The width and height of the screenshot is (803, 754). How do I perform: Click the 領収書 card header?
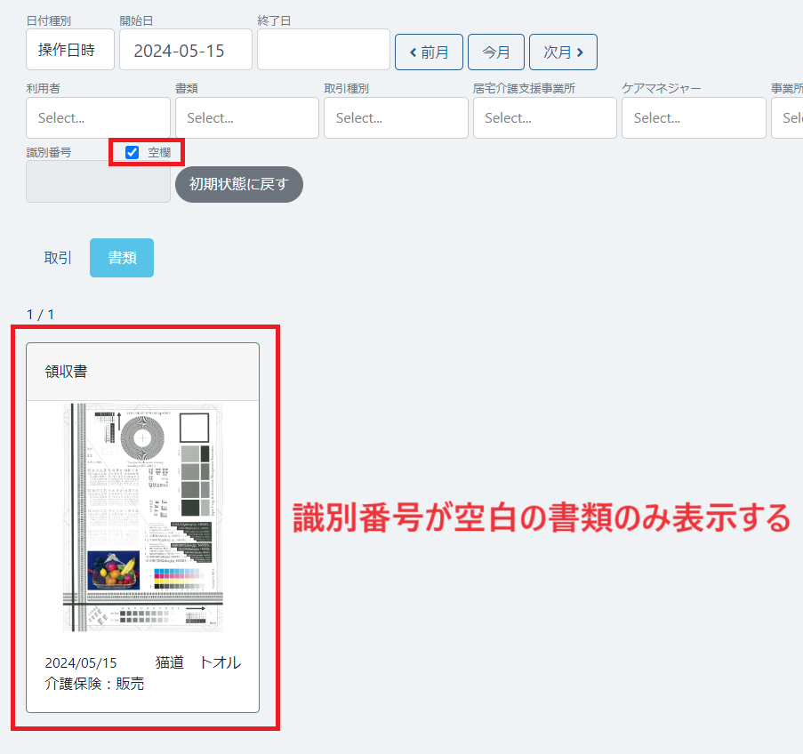142,372
